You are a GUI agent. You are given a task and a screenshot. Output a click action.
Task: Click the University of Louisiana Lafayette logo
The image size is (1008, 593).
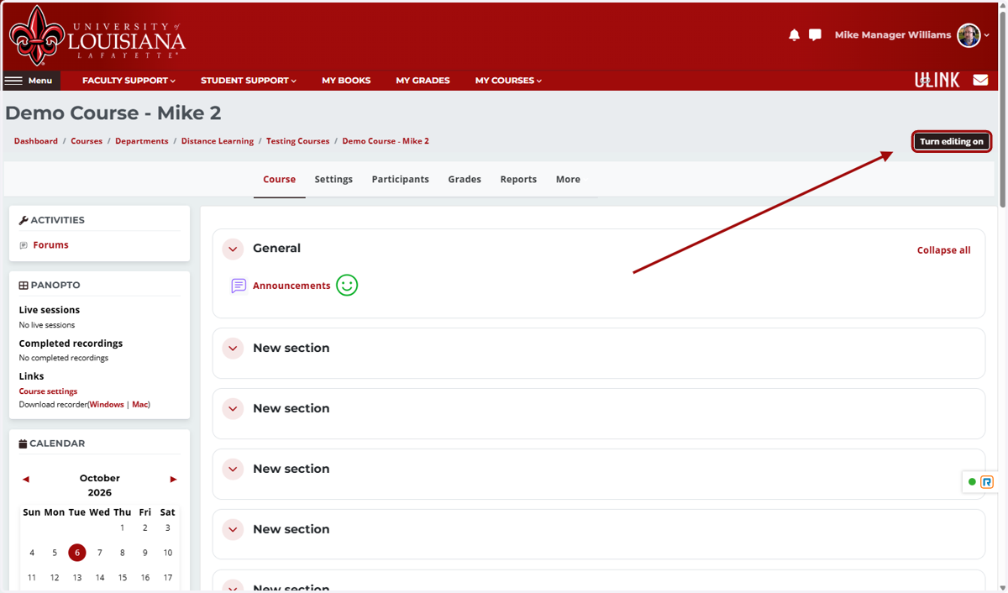pyautogui.click(x=97, y=35)
